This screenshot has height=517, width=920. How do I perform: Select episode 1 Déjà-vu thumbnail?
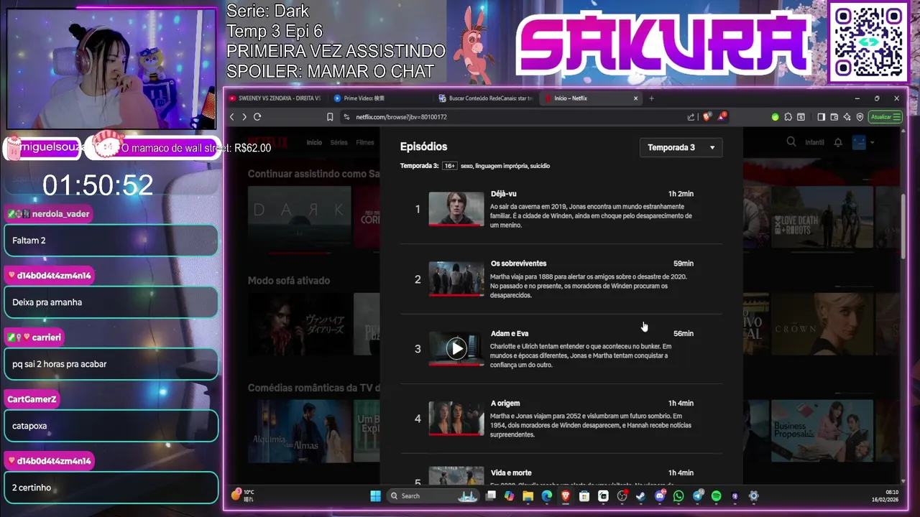tap(456, 209)
